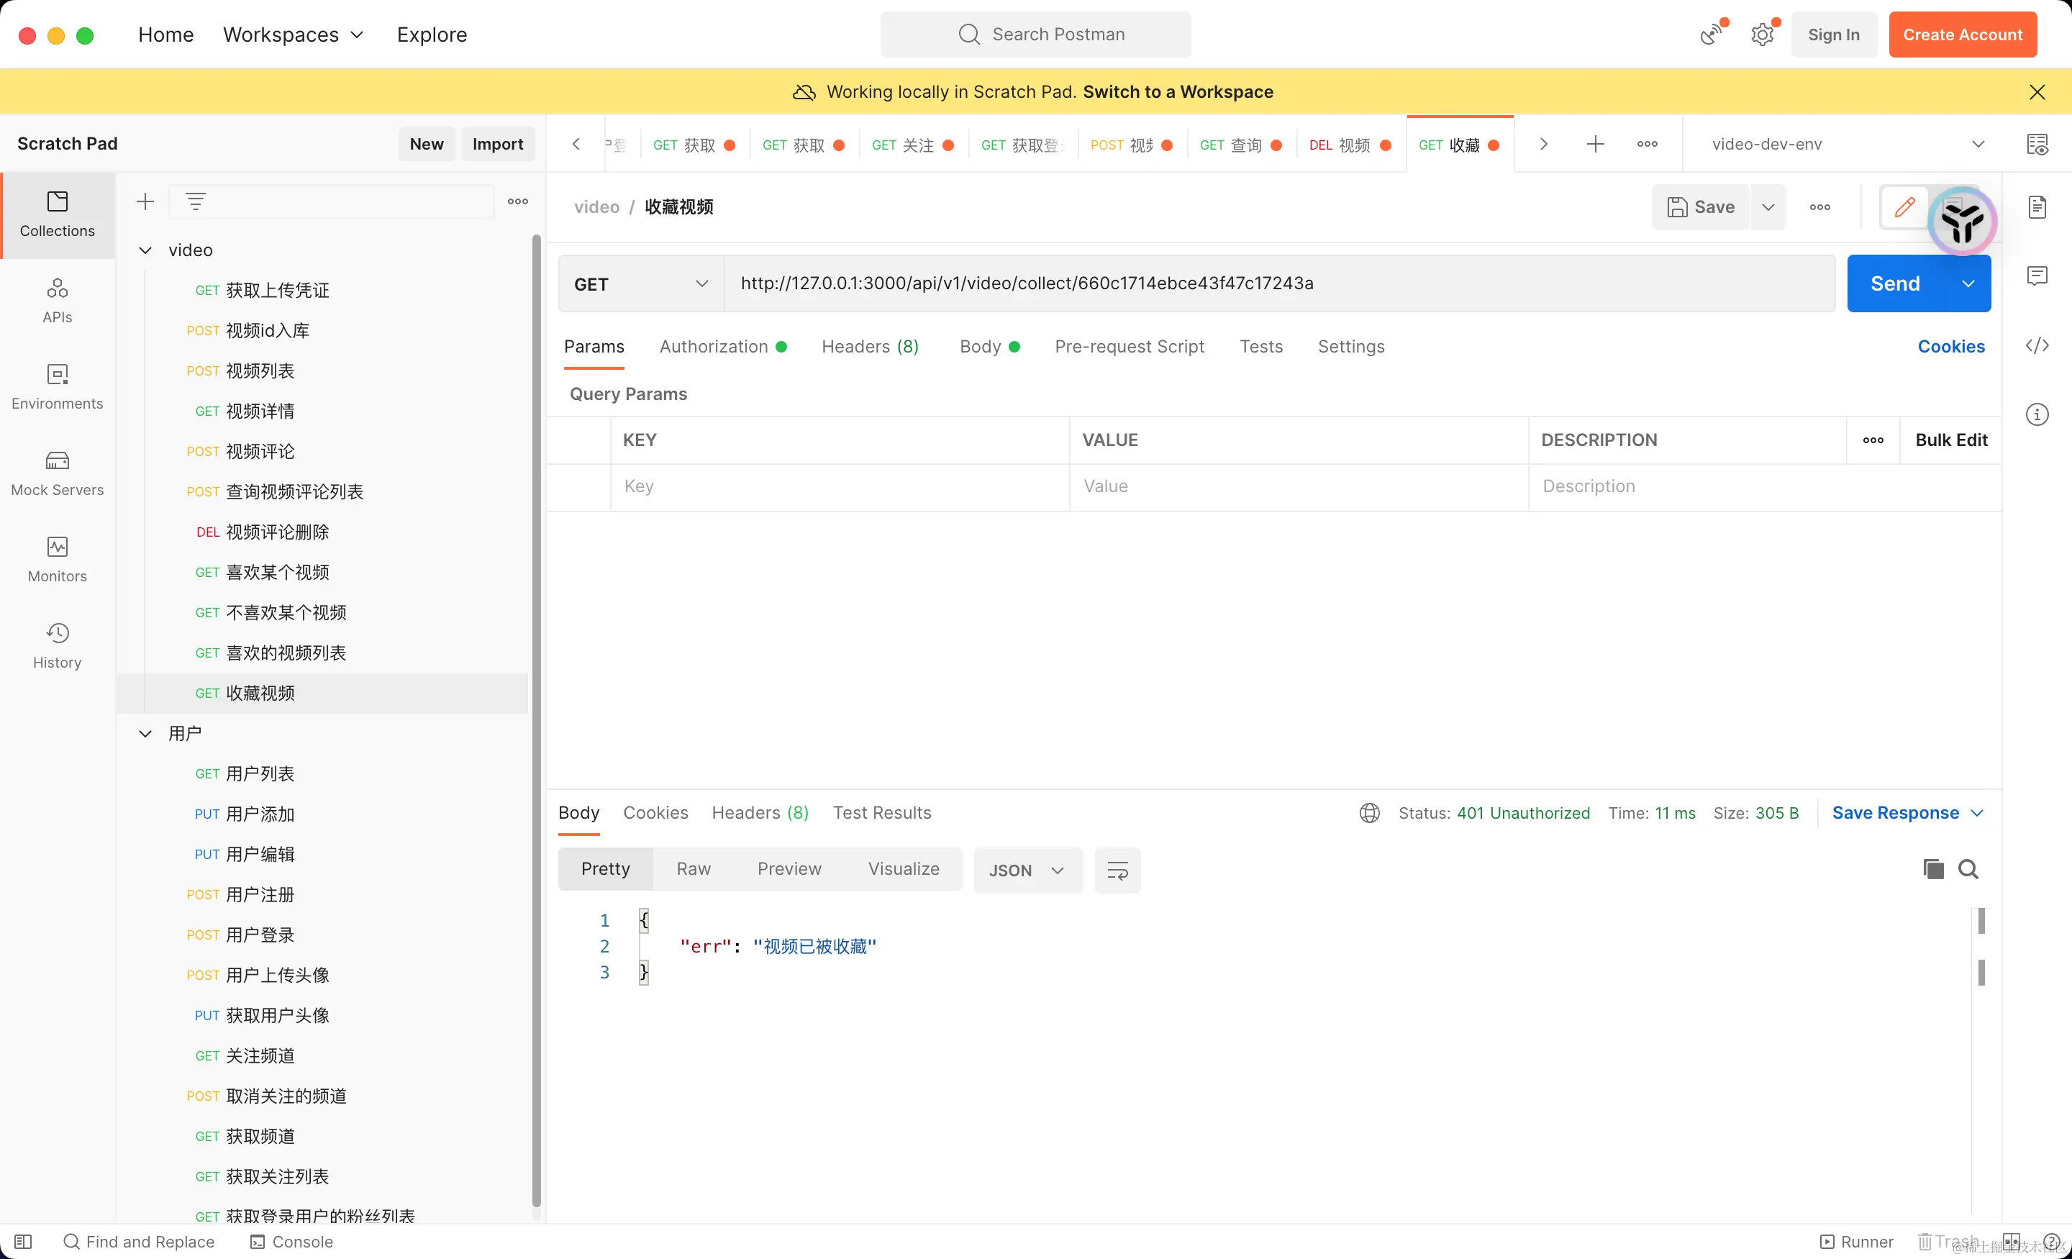
Task: Switch the response view to Preview
Action: [789, 869]
